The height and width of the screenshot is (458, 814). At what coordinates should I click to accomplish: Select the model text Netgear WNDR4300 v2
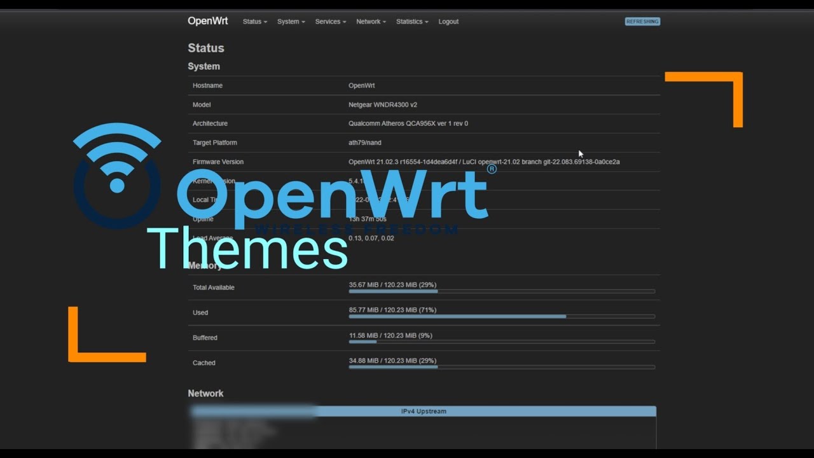point(383,104)
